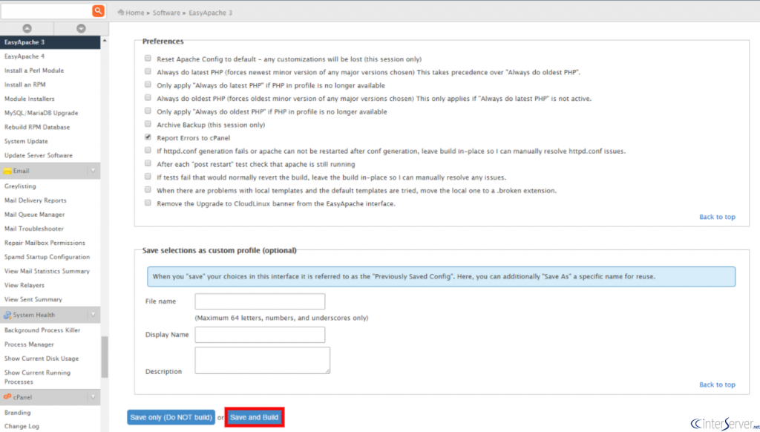Image resolution: width=760 pixels, height=432 pixels.
Task: Click the Home icon in the breadcrumb
Action: pos(121,13)
